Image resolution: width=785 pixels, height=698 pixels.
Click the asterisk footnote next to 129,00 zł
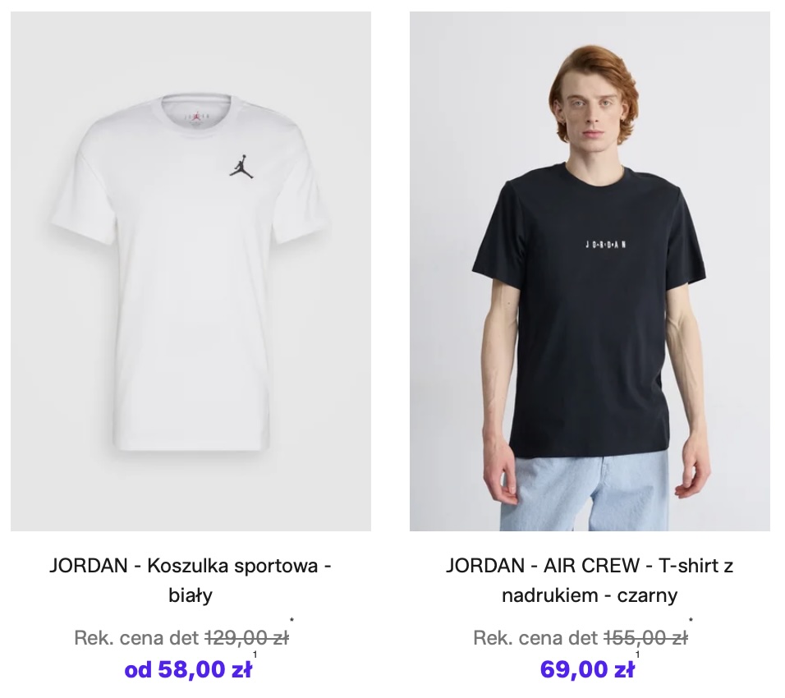coord(292,621)
